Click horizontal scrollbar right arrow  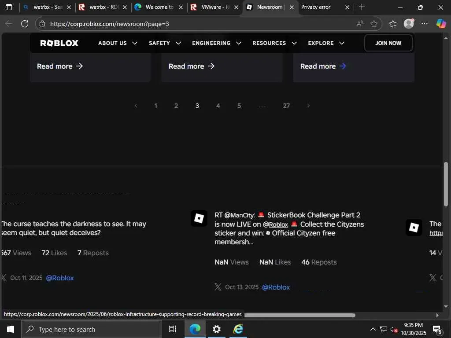(x=437, y=315)
